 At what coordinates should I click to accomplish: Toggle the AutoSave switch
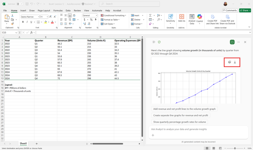pos(20,4)
